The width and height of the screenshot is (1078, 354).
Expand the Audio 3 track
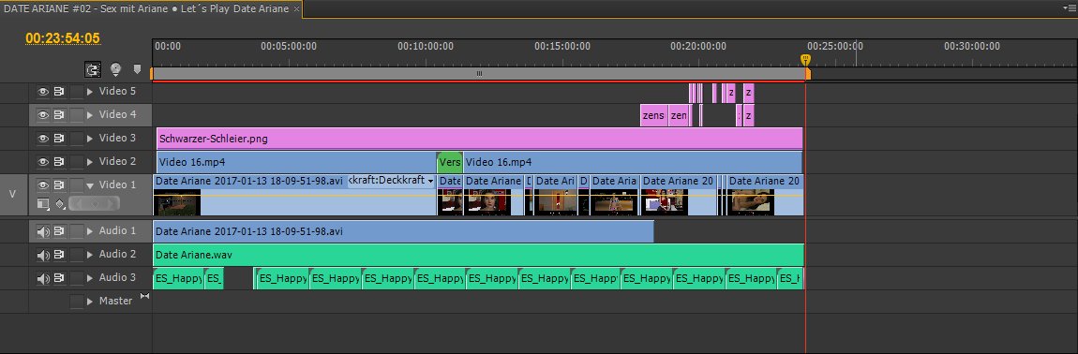coord(89,278)
